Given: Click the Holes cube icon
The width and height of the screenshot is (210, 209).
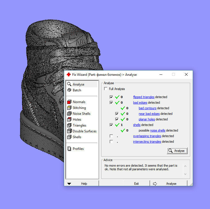Looking at the screenshot, I should pos(69,119).
